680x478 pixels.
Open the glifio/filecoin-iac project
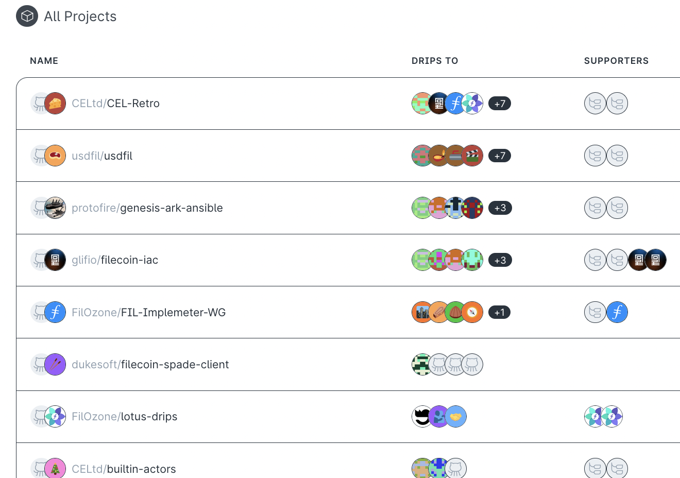pyautogui.click(x=115, y=260)
